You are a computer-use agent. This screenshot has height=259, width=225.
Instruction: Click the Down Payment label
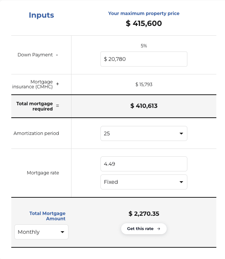pyautogui.click(x=35, y=55)
